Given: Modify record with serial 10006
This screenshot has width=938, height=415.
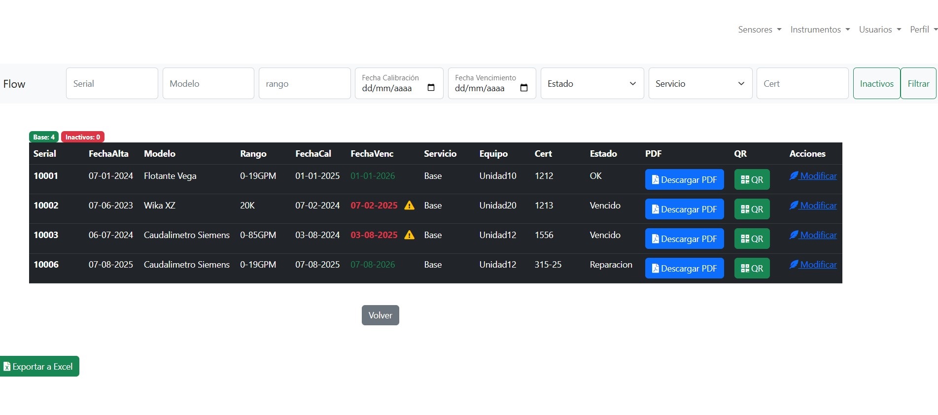Looking at the screenshot, I should [813, 265].
